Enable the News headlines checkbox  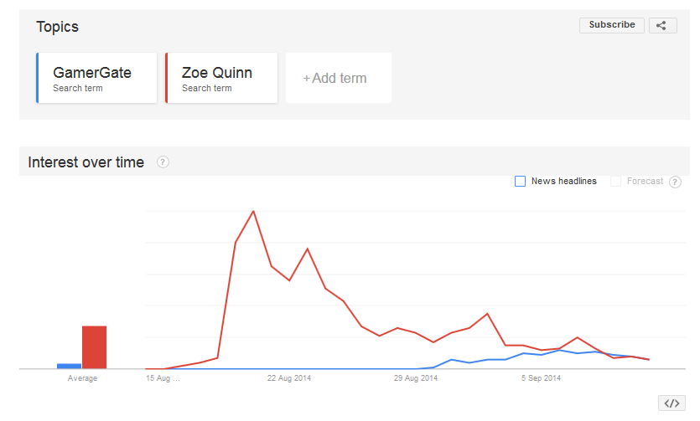tap(520, 181)
